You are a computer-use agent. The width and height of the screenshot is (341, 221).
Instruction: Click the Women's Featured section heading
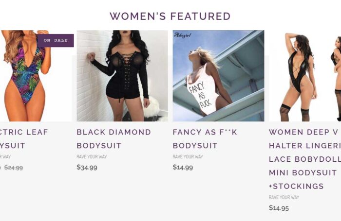tap(170, 16)
